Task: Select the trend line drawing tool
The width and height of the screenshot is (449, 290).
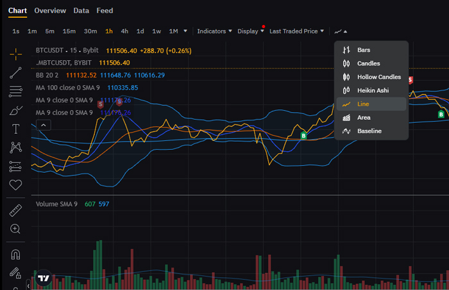Action: click(x=15, y=72)
